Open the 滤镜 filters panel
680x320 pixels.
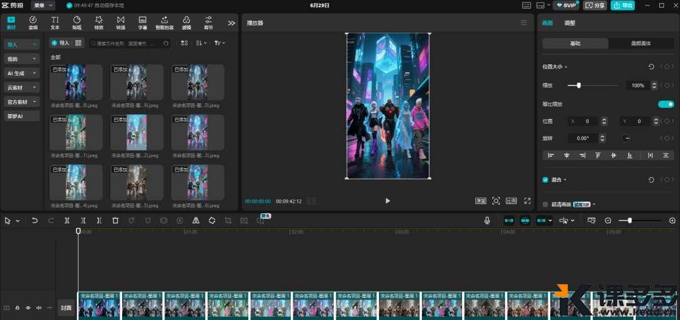(x=186, y=23)
